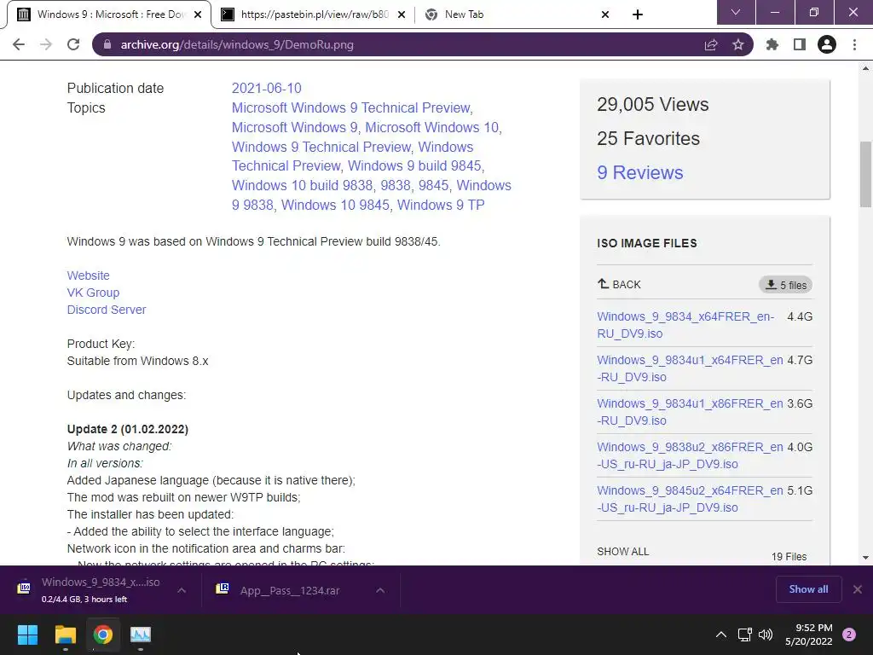Close the New Tab tab
Image resolution: width=873 pixels, height=655 pixels.
[x=605, y=14]
